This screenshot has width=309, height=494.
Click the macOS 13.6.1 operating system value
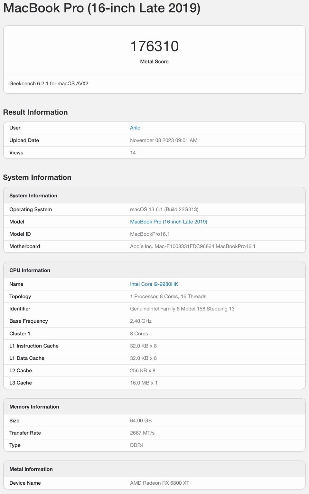tap(164, 210)
